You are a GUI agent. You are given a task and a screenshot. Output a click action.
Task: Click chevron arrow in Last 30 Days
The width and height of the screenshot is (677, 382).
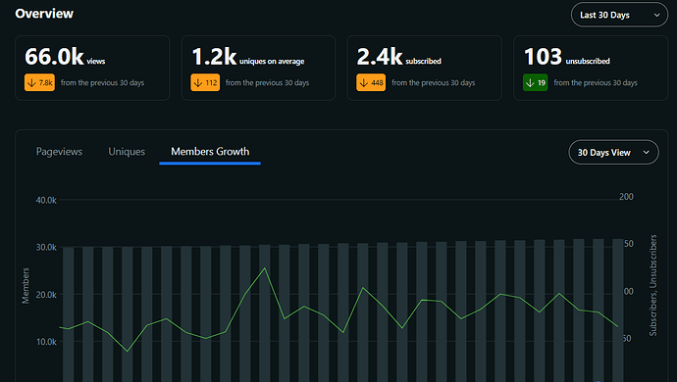[x=656, y=15]
